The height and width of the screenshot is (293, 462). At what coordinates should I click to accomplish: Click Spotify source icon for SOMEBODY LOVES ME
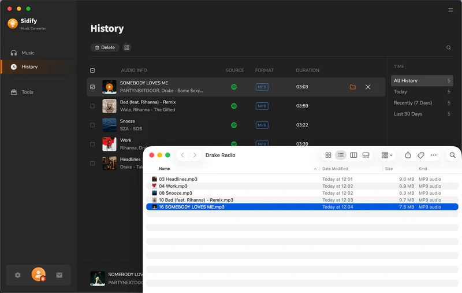point(234,87)
